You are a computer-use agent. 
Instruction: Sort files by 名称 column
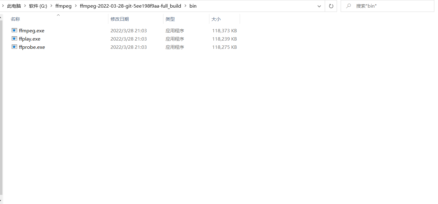15,19
